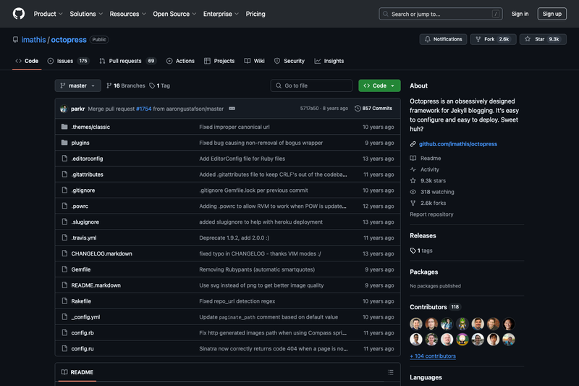Star the repository with Star button
The width and height of the screenshot is (579, 386).
pos(543,39)
